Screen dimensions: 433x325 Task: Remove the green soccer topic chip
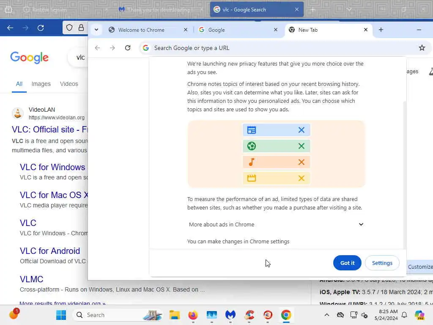(x=301, y=146)
